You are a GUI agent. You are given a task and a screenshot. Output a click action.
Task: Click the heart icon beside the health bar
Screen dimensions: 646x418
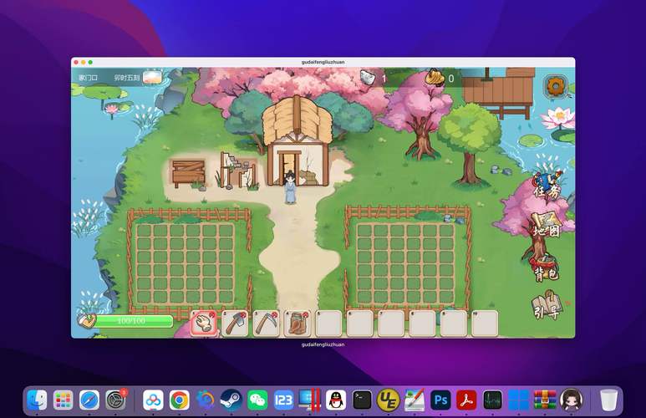(86, 320)
